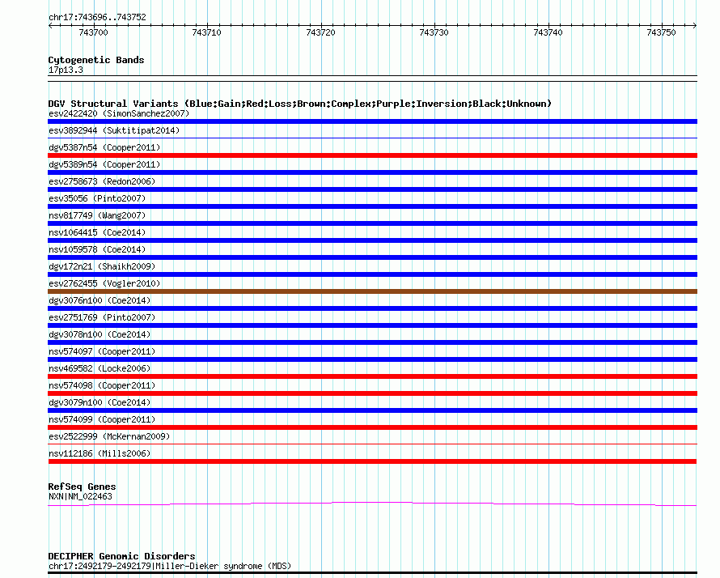Select the Cytogenetic Bands track title

tap(96, 60)
